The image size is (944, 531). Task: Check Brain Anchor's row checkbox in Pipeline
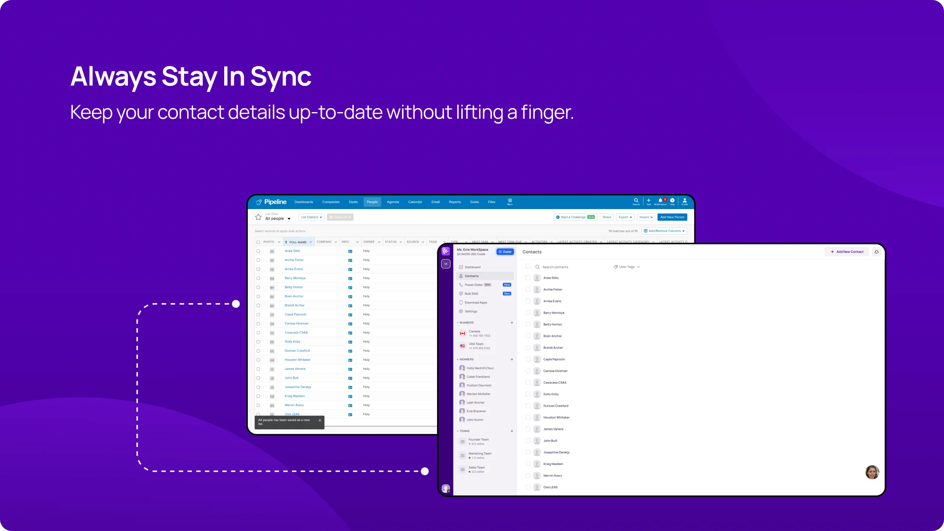point(258,296)
